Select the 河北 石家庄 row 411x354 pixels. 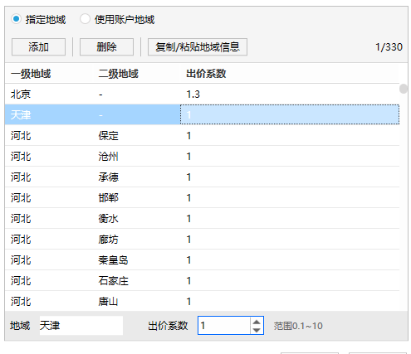(x=202, y=280)
